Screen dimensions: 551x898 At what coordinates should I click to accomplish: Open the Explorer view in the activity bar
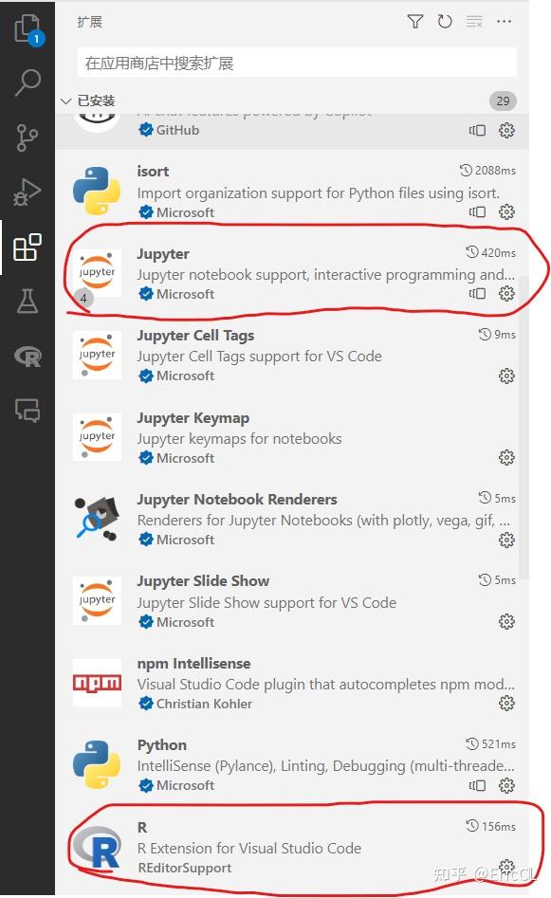27,28
